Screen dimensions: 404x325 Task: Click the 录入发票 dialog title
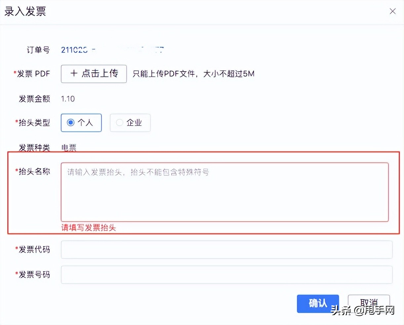[x=25, y=11]
